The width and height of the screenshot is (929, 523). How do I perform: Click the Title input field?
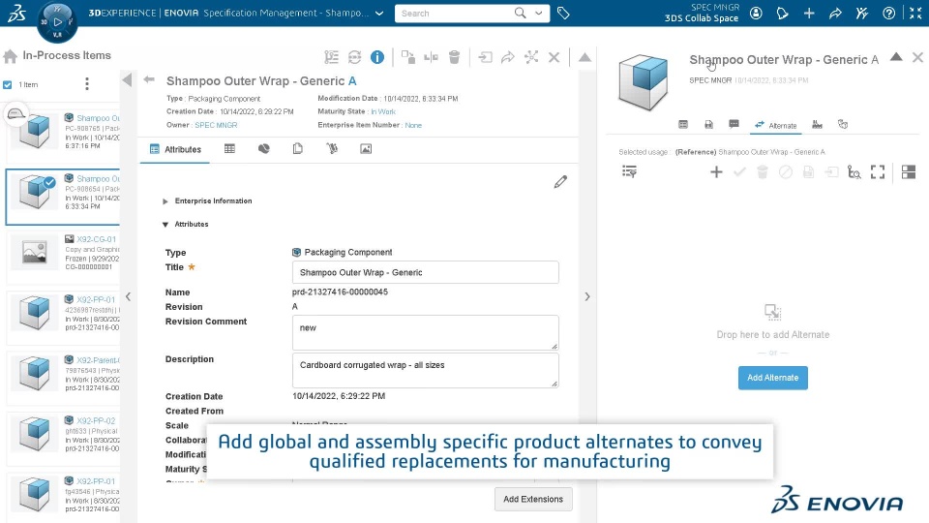[x=426, y=272]
